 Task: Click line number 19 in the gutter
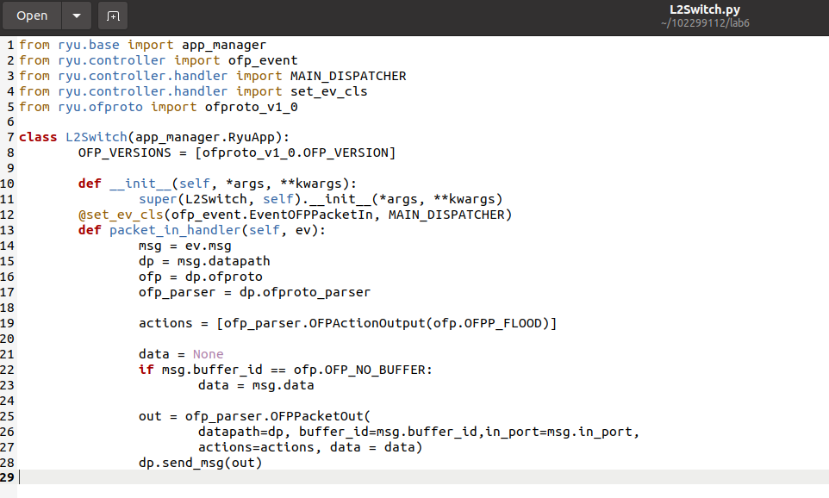click(8, 323)
